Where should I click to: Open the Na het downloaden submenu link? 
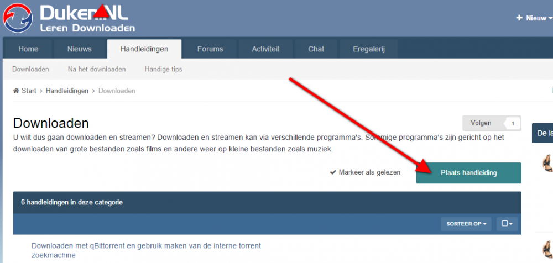click(x=97, y=70)
